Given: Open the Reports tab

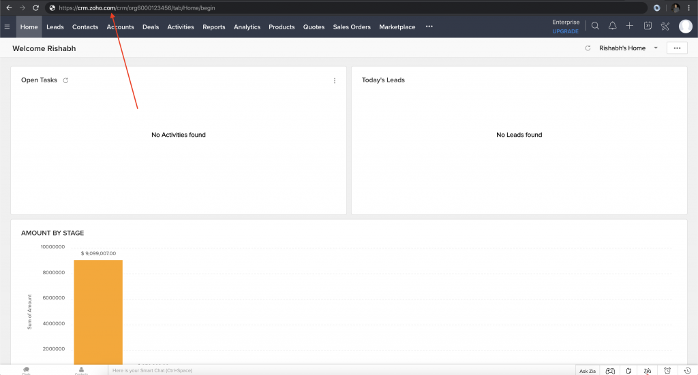Looking at the screenshot, I should [213, 27].
